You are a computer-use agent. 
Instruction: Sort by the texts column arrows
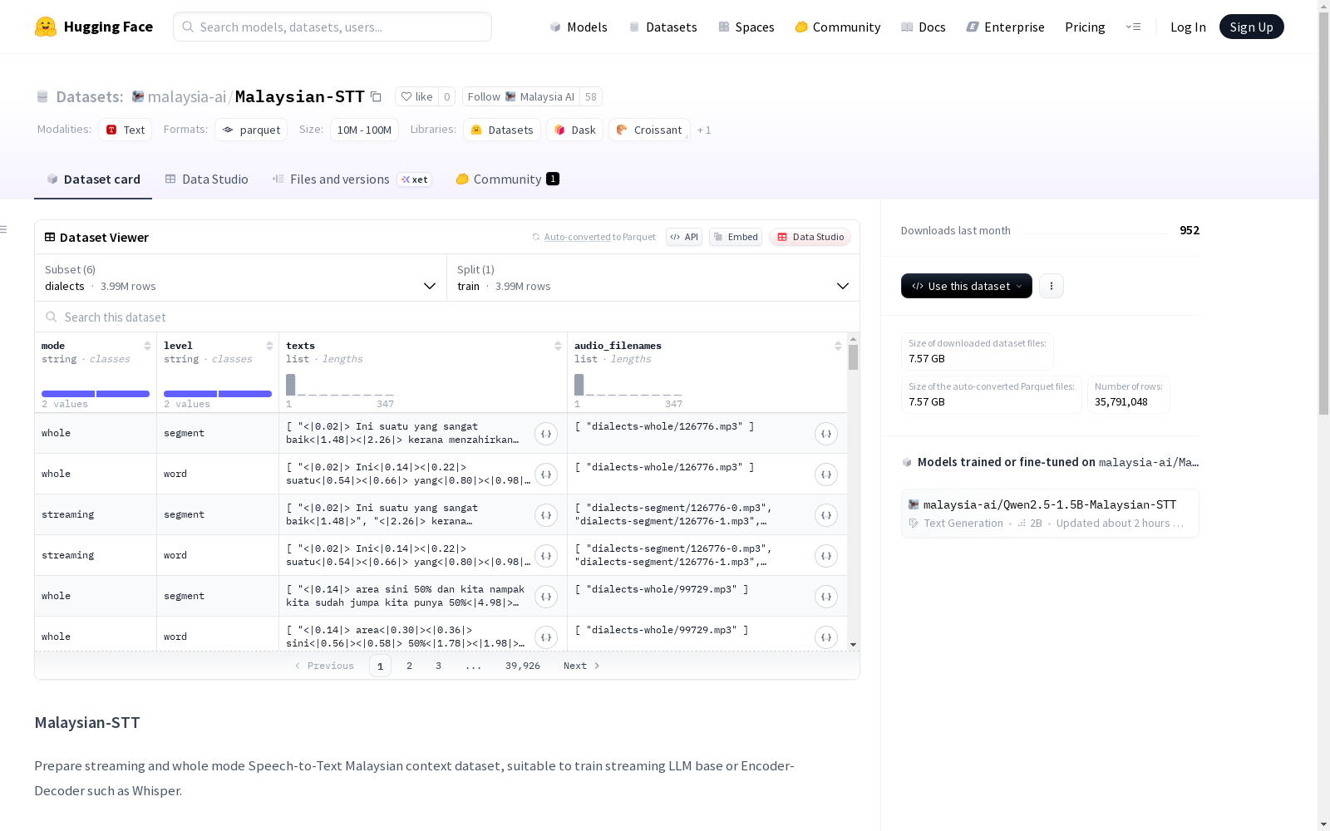pyautogui.click(x=558, y=346)
